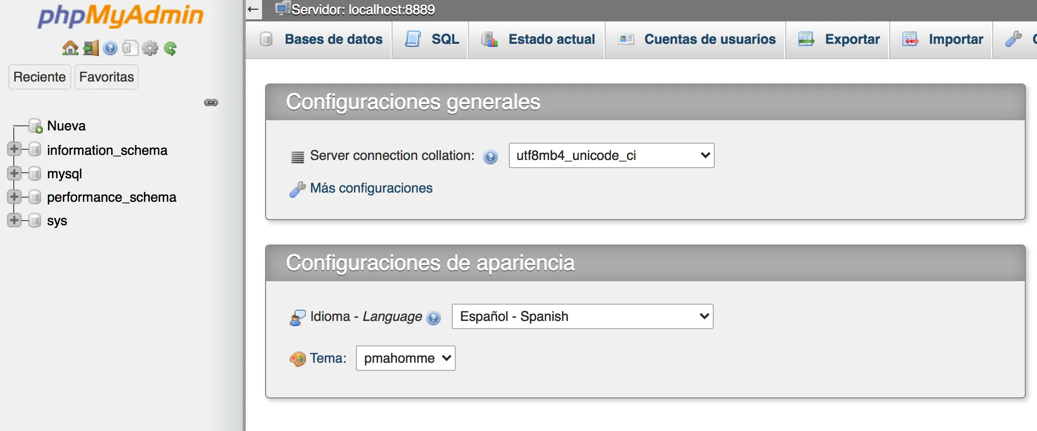Open the Estado actual tab
Screen dimensions: 1037x431
click(x=536, y=39)
